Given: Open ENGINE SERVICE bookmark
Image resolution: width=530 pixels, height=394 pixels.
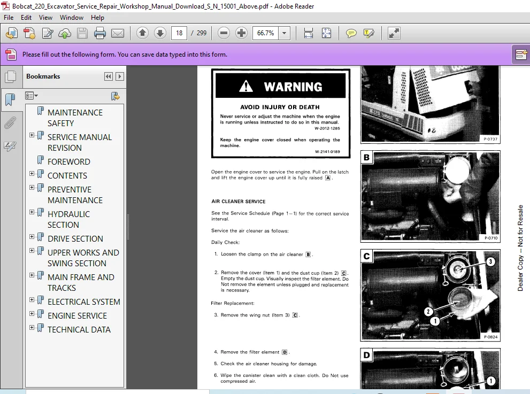Looking at the screenshot, I should 77,316.
